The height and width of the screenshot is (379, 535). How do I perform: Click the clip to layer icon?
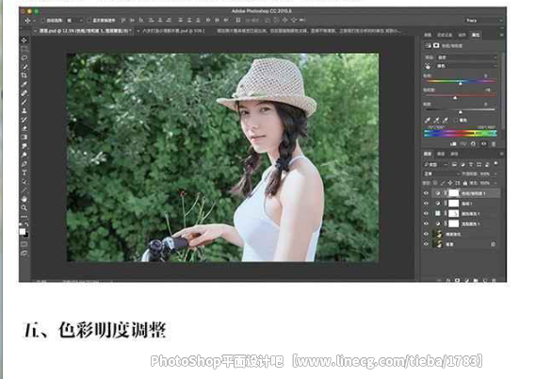click(x=453, y=144)
